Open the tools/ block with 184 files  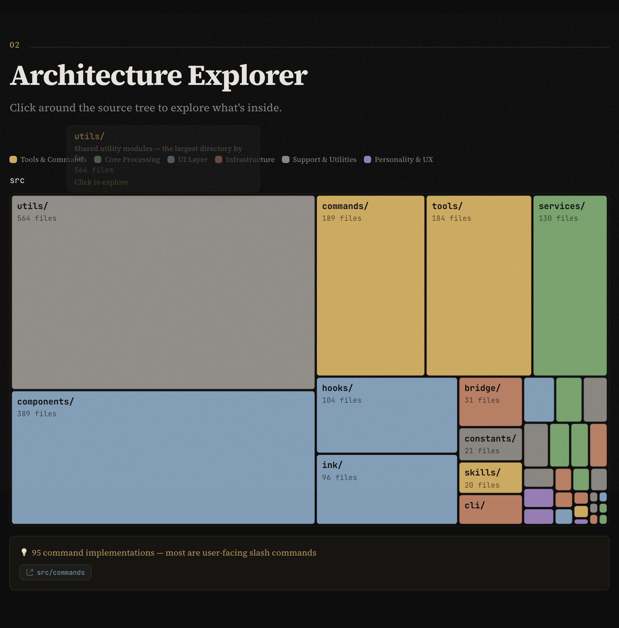pos(478,285)
